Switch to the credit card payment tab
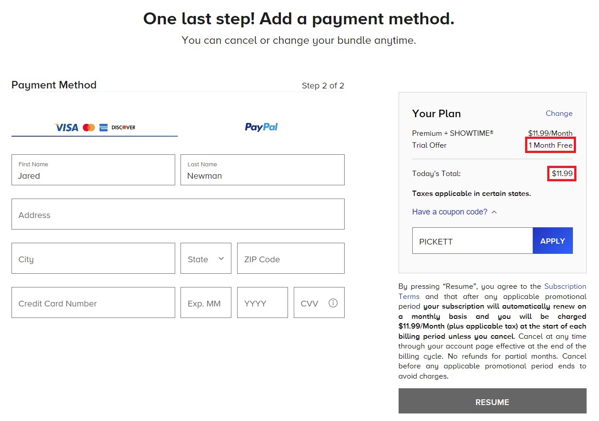 pyautogui.click(x=94, y=127)
